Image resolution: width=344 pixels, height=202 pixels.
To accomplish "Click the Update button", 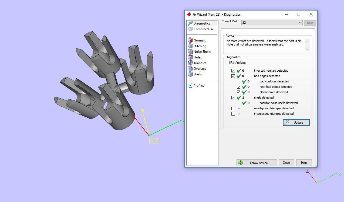I will point(296,123).
